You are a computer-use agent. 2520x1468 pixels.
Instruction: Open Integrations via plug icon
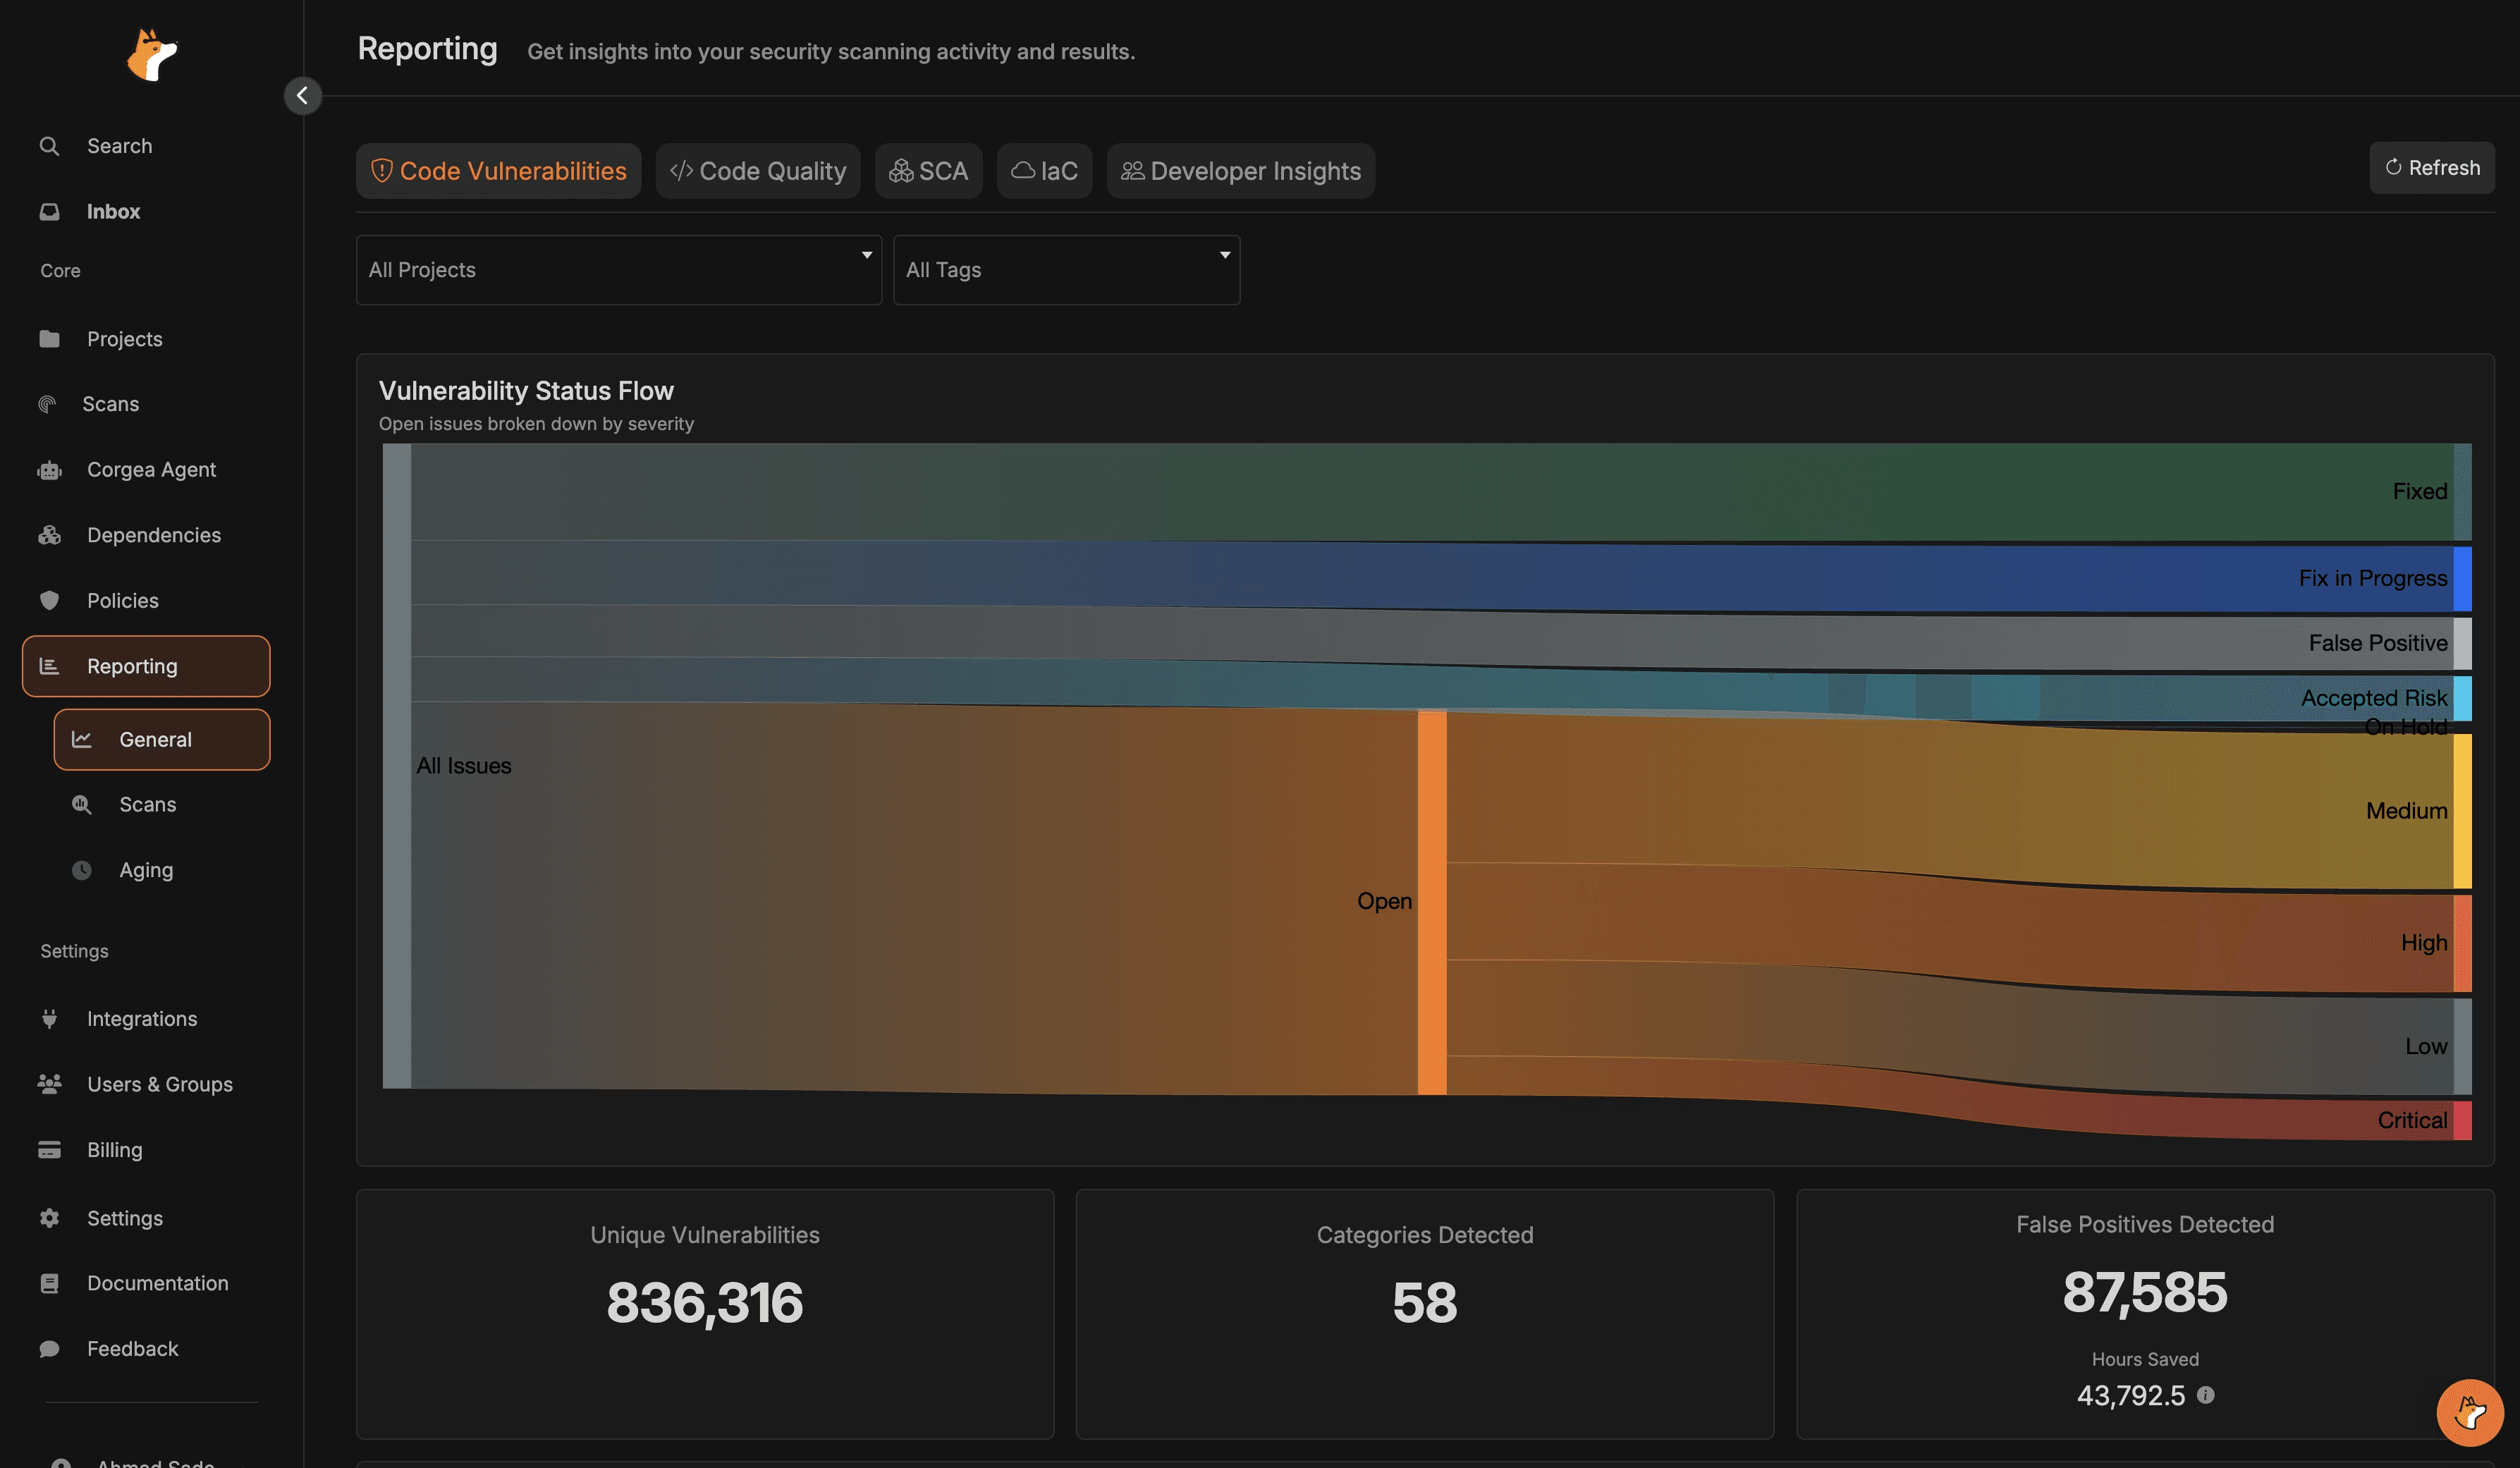(49, 1019)
